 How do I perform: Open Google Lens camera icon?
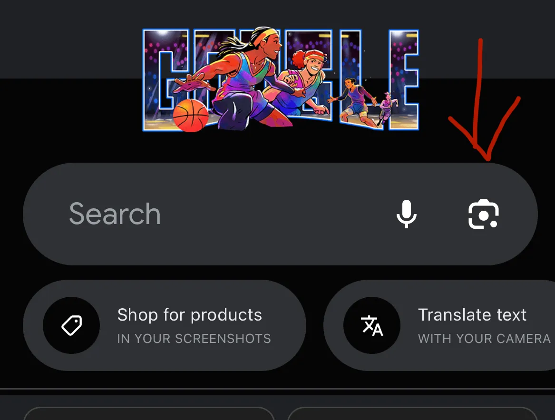[484, 214]
